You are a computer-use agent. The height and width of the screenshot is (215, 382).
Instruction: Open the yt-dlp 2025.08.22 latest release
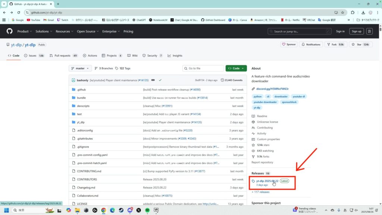(x=267, y=181)
